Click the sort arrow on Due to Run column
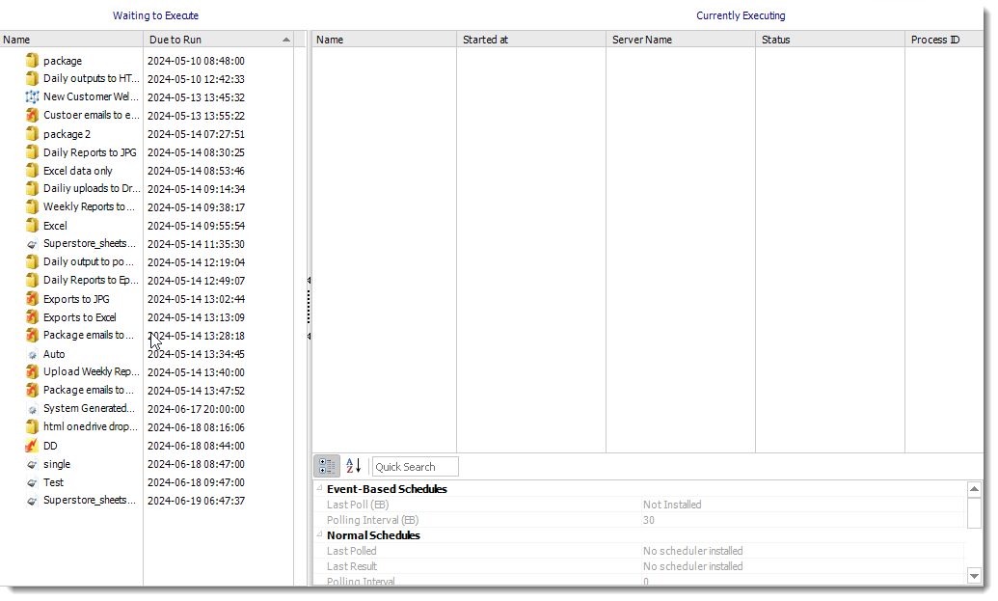Image resolution: width=998 pixels, height=601 pixels. [285, 40]
